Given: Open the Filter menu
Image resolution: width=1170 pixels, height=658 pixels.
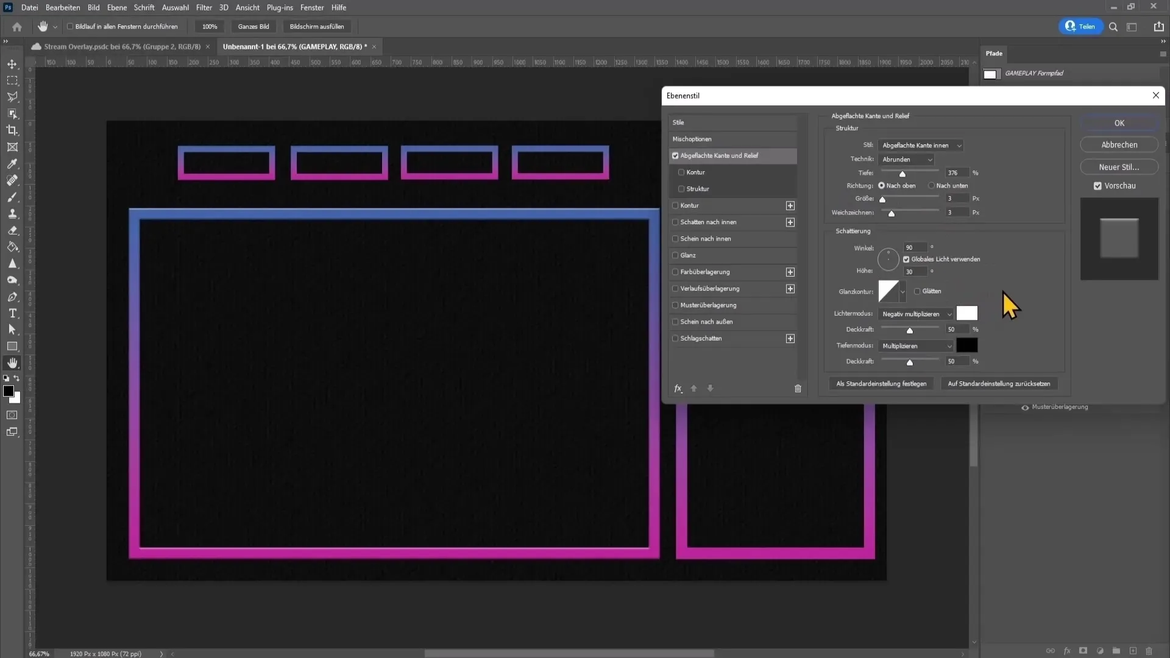Looking at the screenshot, I should click(x=204, y=7).
